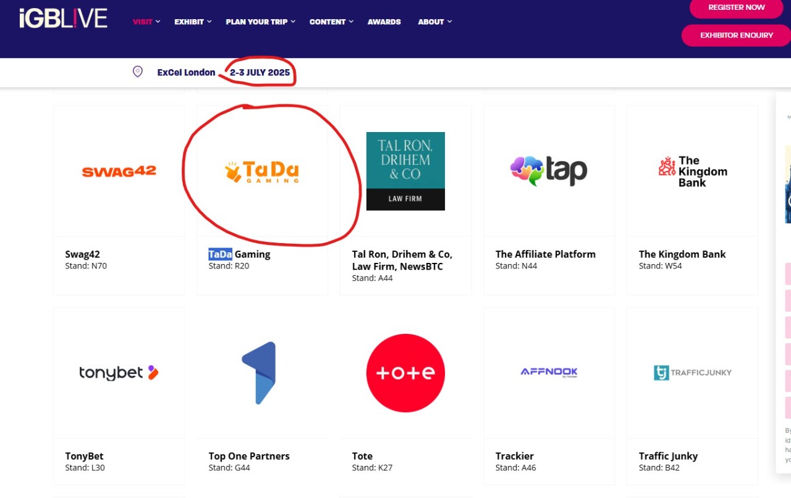The width and height of the screenshot is (791, 498).
Task: Open the Tal Ron, Drihem & Co logo
Action: (405, 171)
